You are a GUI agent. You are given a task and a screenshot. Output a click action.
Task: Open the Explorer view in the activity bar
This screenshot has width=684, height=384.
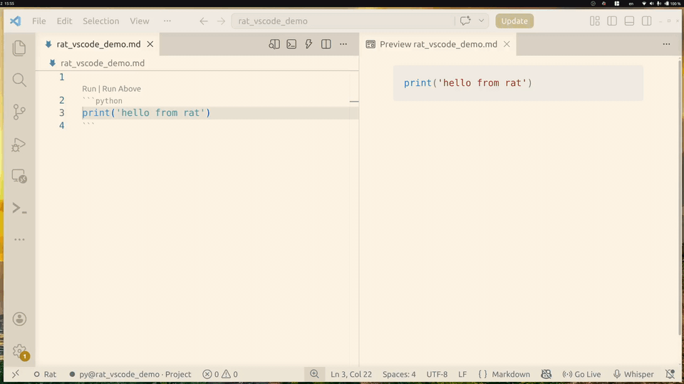[x=19, y=48]
